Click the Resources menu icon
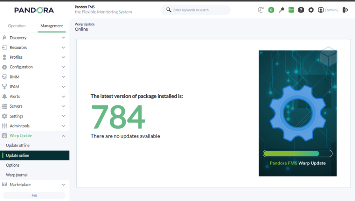This screenshot has height=201, width=355. click(x=4, y=47)
